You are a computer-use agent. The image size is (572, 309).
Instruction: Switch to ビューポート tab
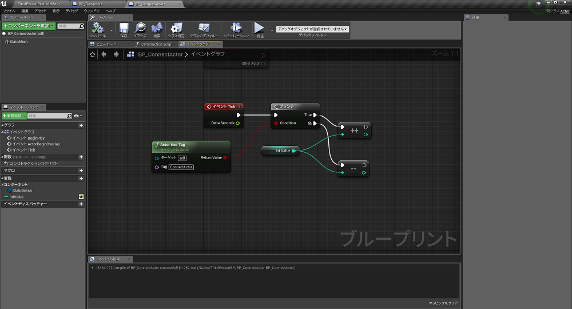[106, 44]
